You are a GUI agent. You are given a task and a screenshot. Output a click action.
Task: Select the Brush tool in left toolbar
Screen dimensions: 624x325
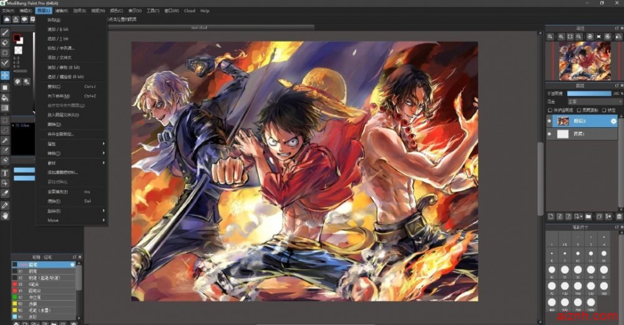click(x=6, y=32)
